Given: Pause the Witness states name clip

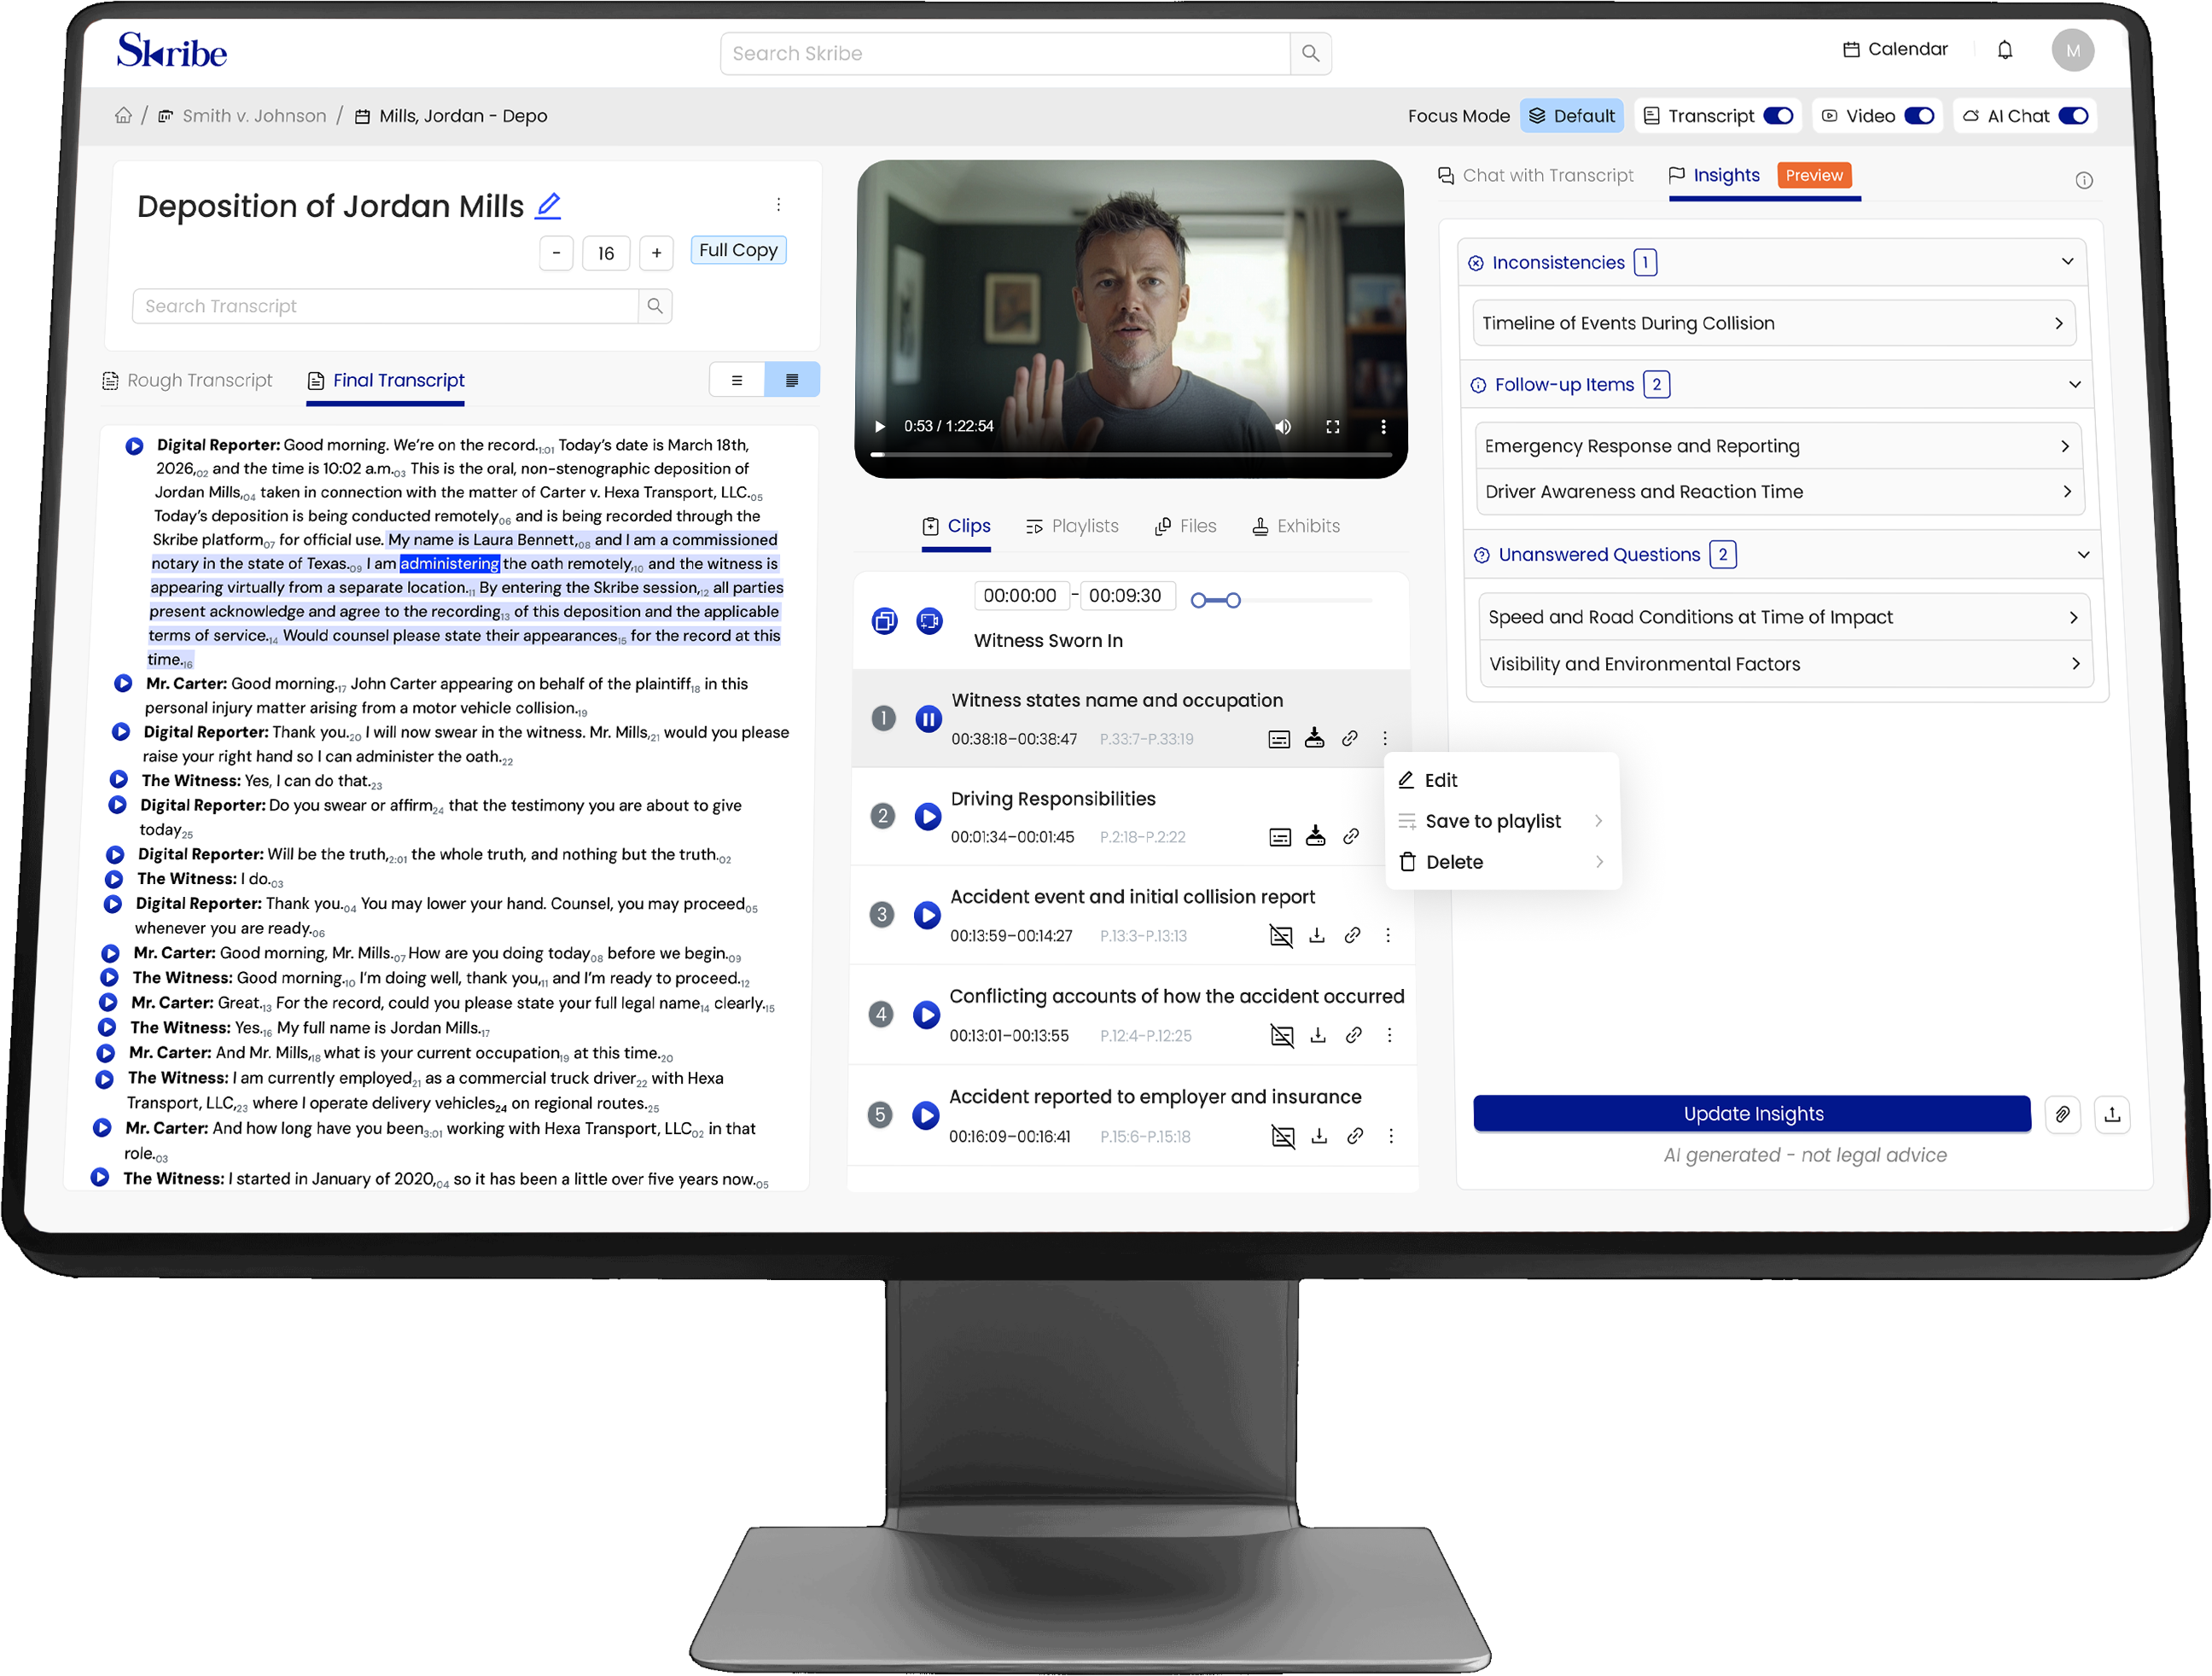Looking at the screenshot, I should [x=928, y=718].
